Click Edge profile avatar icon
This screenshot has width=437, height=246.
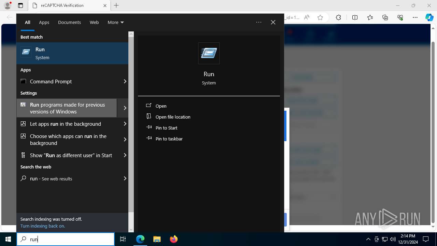tap(8, 5)
